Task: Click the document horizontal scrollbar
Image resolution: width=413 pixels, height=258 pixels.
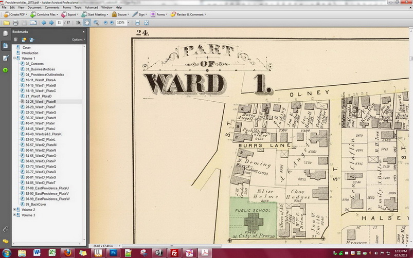Action: click(x=171, y=246)
